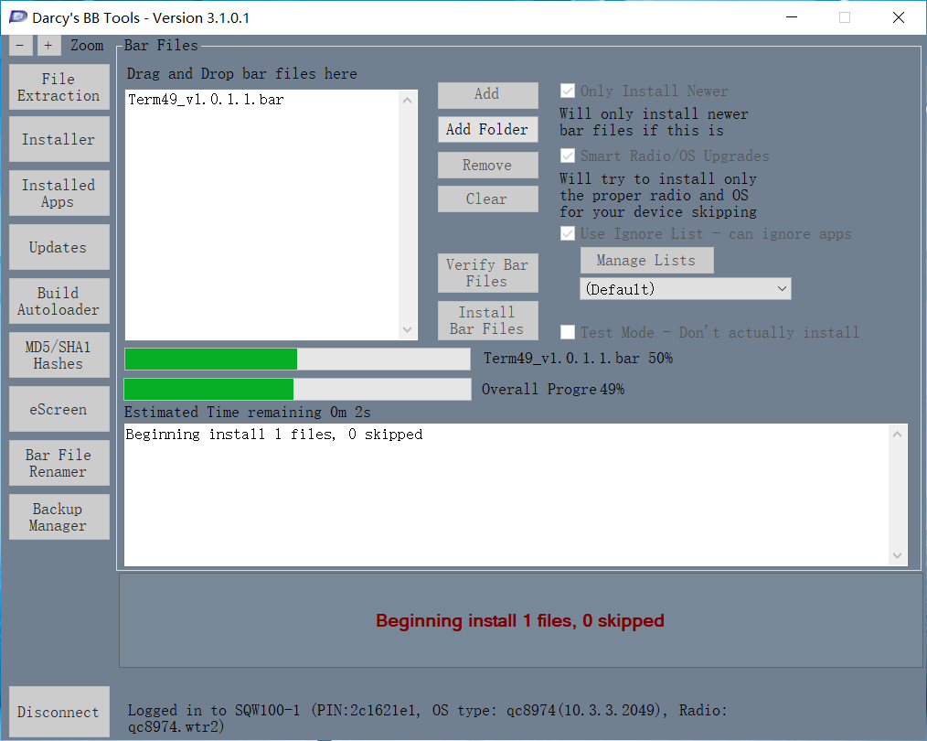Enable Test Mode checkbox
This screenshot has width=927, height=741.
568,332
